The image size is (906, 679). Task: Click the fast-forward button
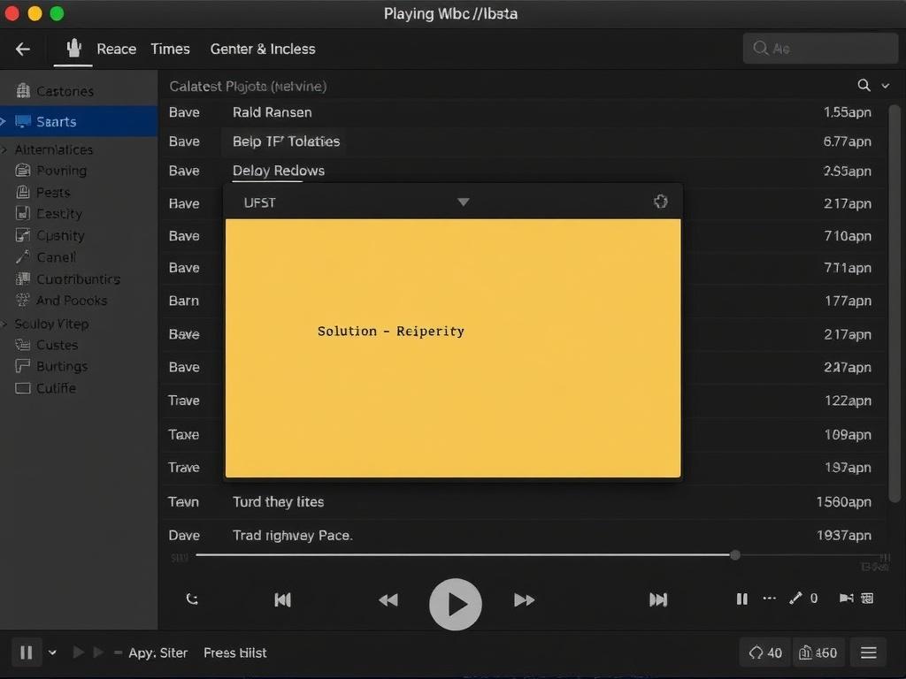(x=524, y=600)
